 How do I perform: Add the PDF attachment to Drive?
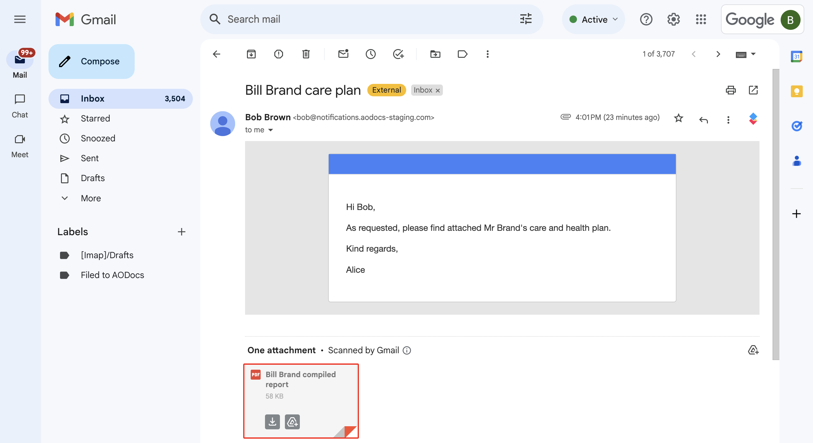tap(292, 422)
